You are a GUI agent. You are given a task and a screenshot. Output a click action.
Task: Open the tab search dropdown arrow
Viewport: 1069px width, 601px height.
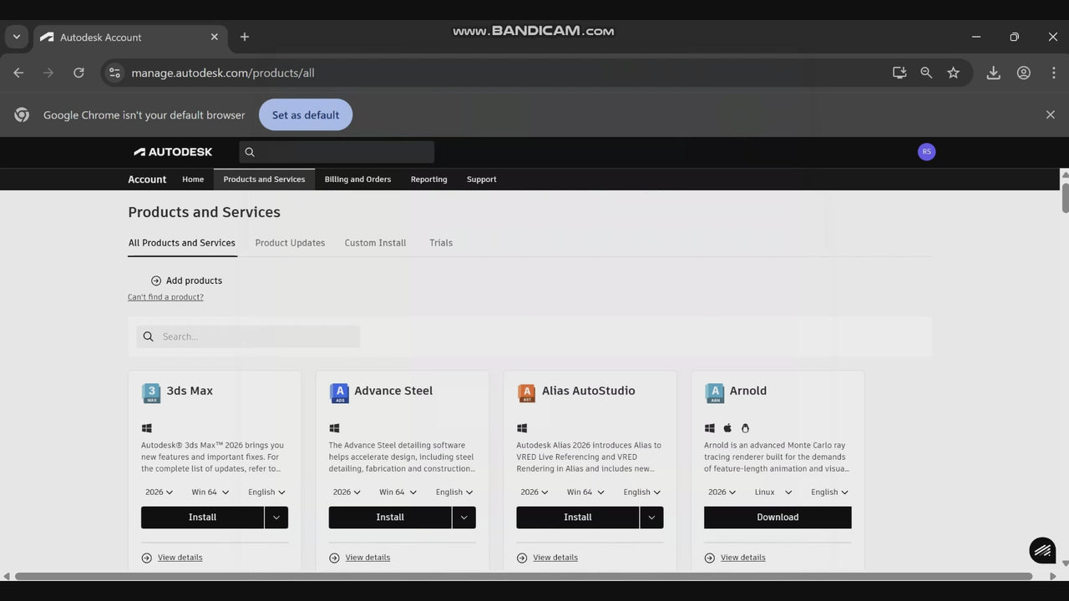[x=16, y=37]
